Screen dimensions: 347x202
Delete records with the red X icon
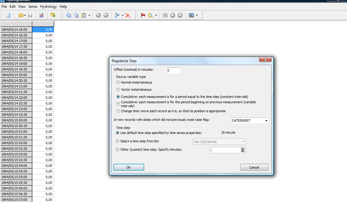(x=128, y=15)
